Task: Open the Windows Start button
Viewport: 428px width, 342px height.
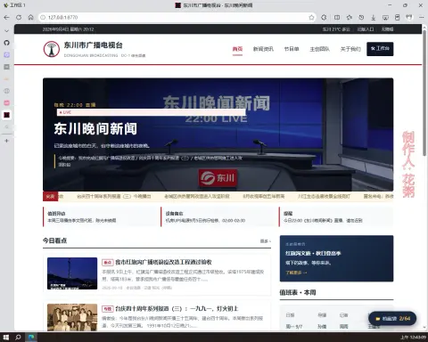Action: pos(6,338)
